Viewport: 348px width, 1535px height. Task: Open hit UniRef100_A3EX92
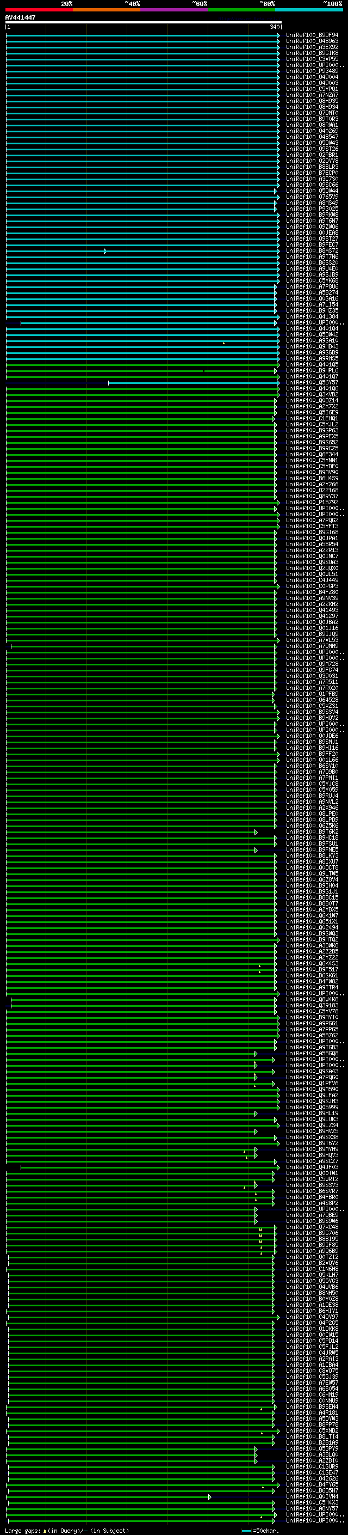coord(312,47)
